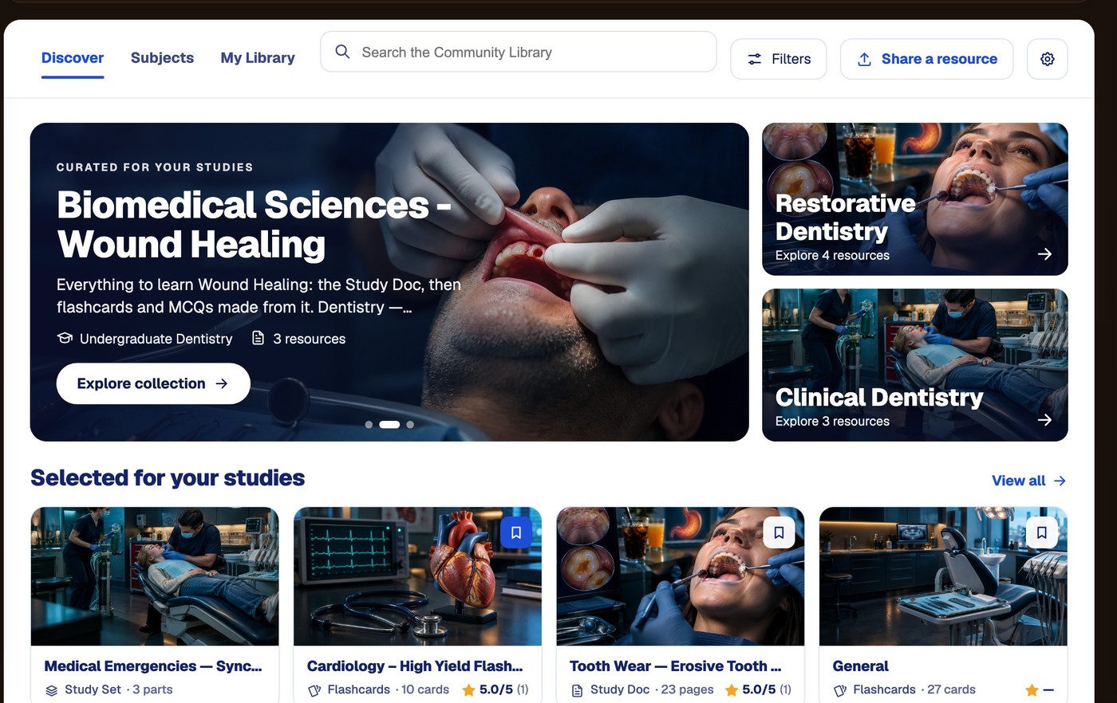Image resolution: width=1117 pixels, height=703 pixels.
Task: Open the Filters button
Action: coord(779,59)
